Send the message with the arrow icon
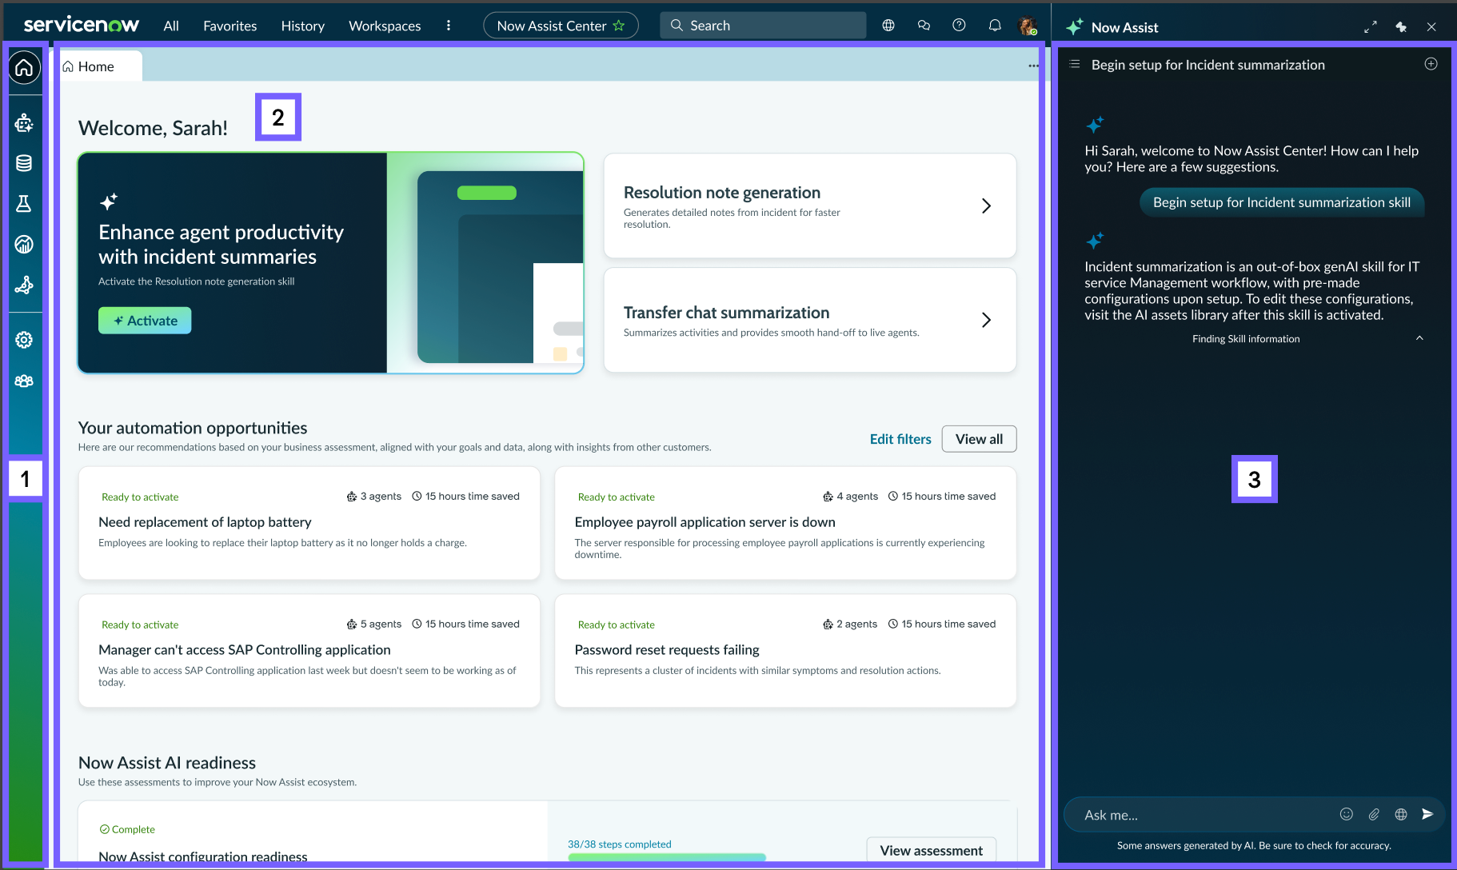 (x=1427, y=814)
